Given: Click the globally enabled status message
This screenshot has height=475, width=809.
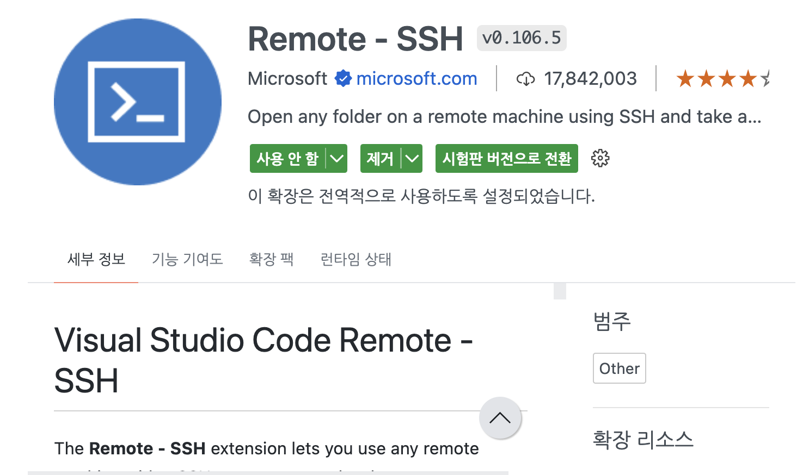Looking at the screenshot, I should point(421,196).
